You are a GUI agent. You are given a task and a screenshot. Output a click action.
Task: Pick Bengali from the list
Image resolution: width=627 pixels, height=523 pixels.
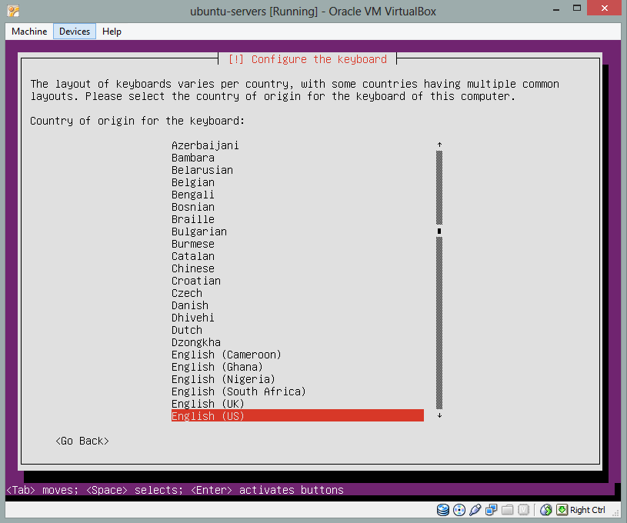[193, 195]
